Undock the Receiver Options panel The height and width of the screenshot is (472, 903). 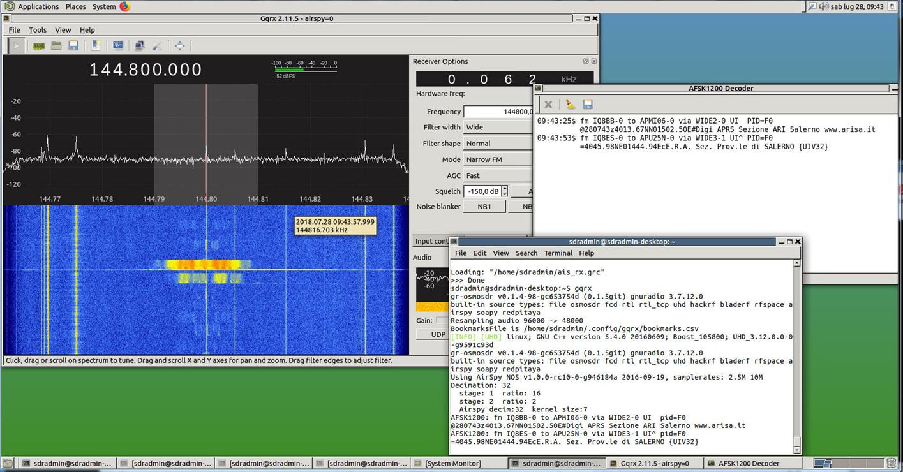pyautogui.click(x=586, y=61)
